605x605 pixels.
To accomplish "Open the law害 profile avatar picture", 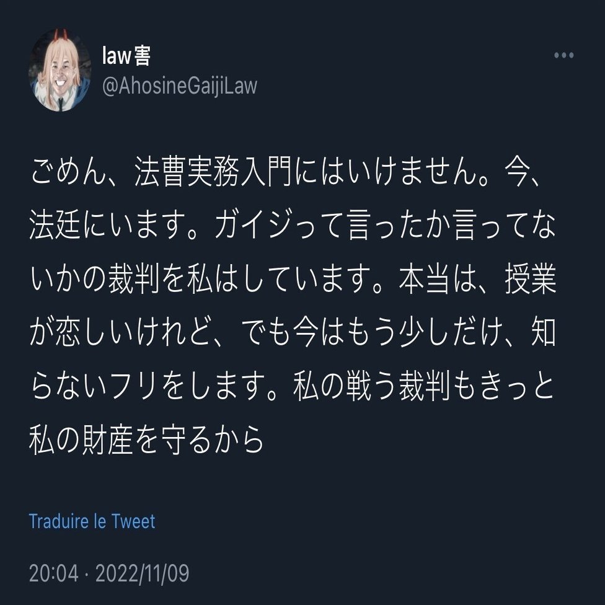I will (60, 70).
